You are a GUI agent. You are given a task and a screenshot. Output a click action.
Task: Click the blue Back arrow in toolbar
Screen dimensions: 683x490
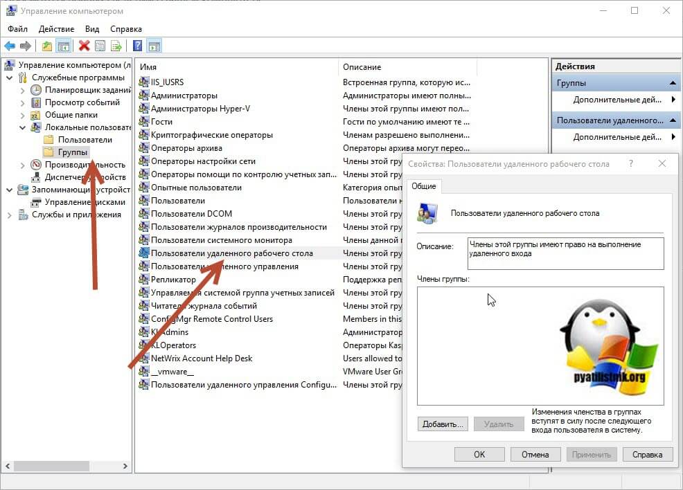pos(10,46)
